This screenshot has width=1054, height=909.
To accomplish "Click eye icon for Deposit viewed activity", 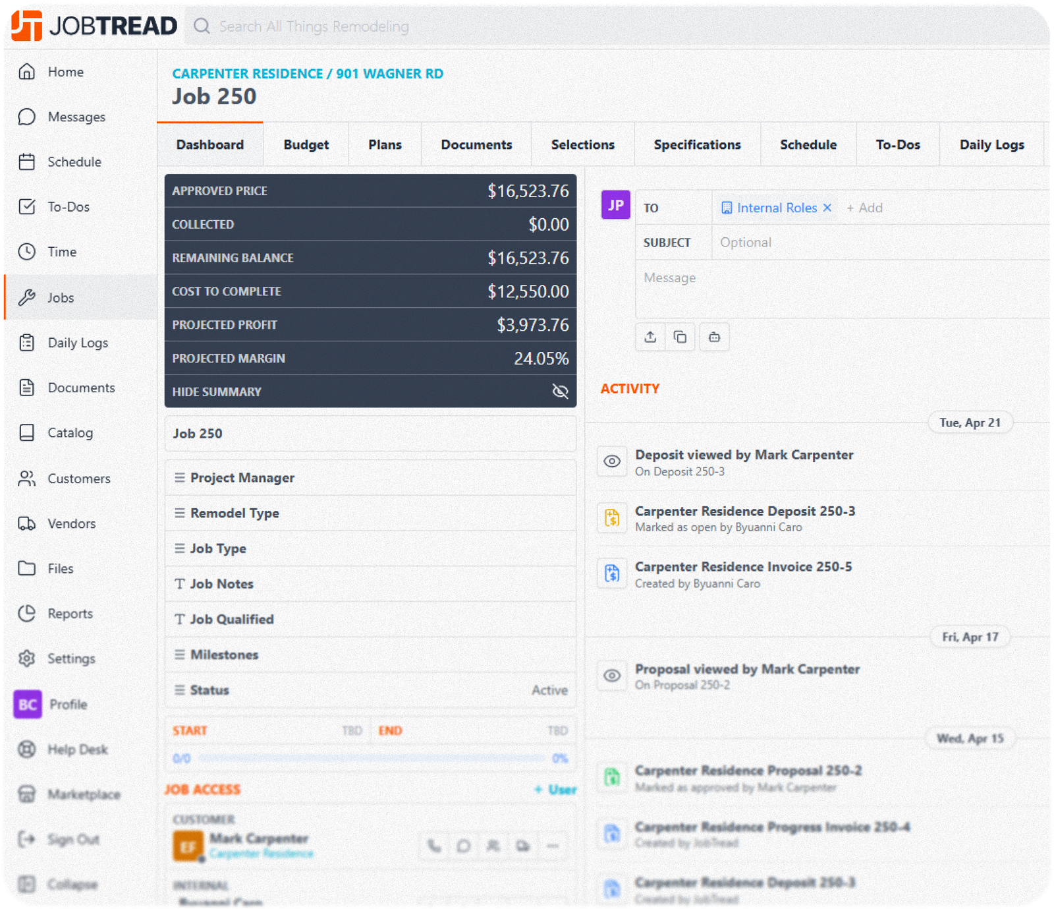I will pos(612,461).
